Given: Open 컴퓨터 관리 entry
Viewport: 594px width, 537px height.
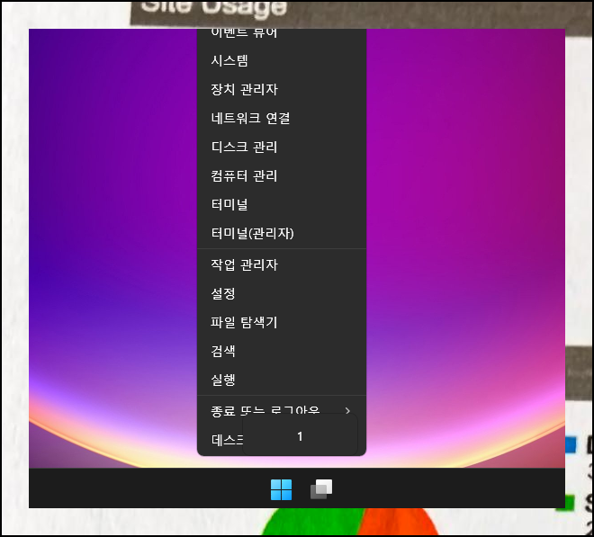Looking at the screenshot, I should pyautogui.click(x=282, y=175).
